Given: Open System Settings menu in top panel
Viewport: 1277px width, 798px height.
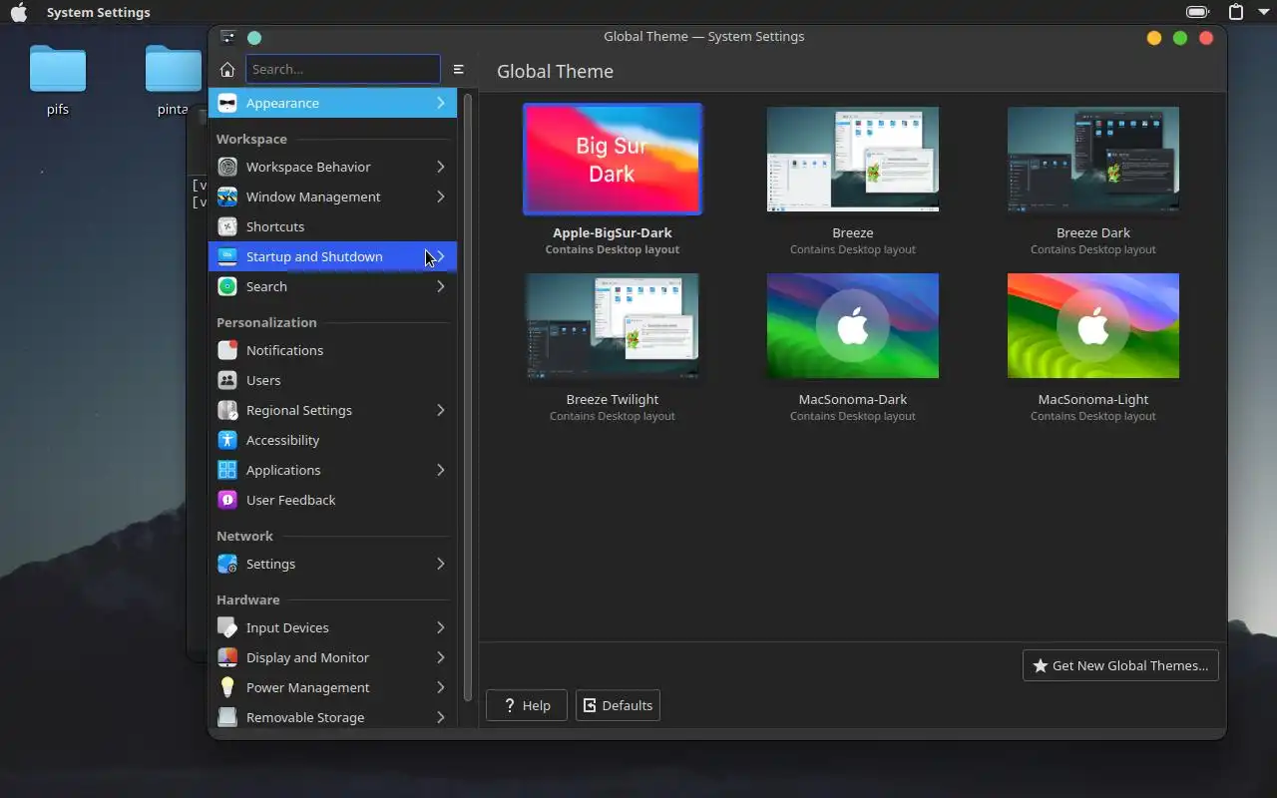Looking at the screenshot, I should 98,12.
